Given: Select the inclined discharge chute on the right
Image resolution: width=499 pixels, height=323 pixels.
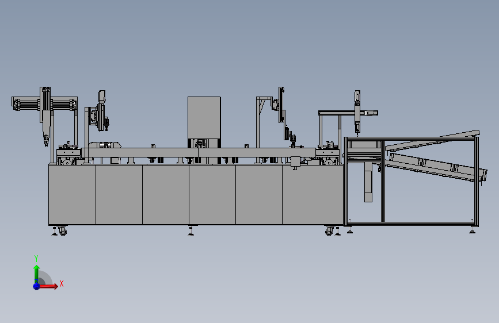Looking at the screenshot, I should 436,167.
